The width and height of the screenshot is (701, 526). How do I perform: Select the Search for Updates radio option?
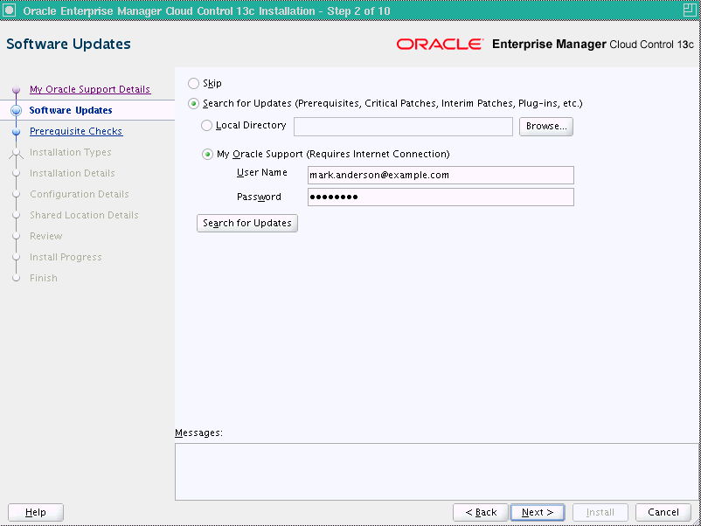point(193,104)
